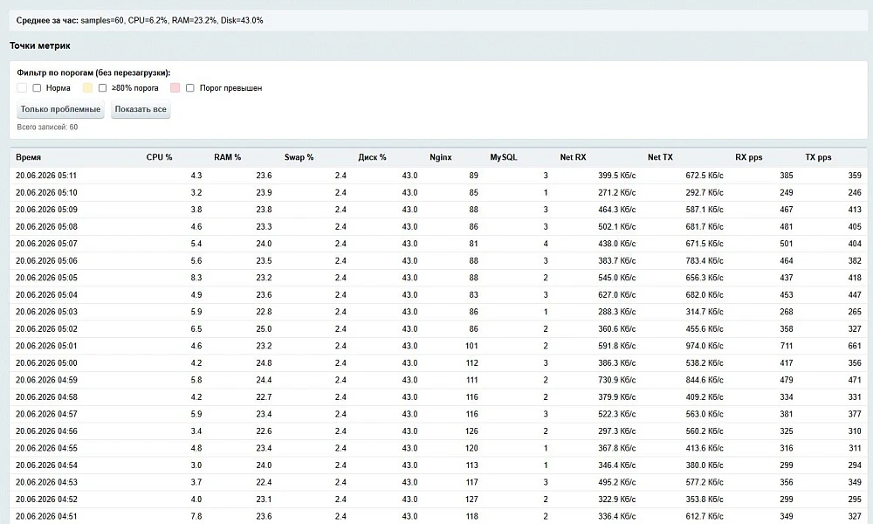Select the 20.06.2026 05:07 timestamp cell
The image size is (873, 524).
tap(46, 244)
